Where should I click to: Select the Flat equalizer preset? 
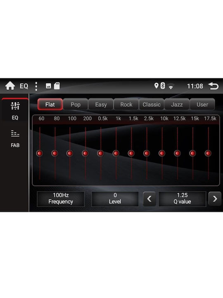click(50, 104)
